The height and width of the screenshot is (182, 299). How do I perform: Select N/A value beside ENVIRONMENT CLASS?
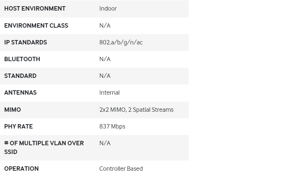point(105,25)
